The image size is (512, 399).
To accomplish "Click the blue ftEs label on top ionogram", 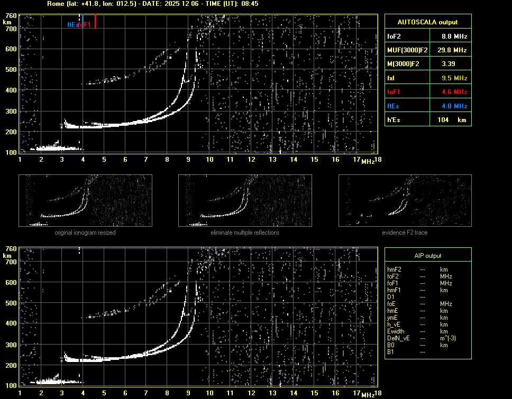I will point(72,24).
